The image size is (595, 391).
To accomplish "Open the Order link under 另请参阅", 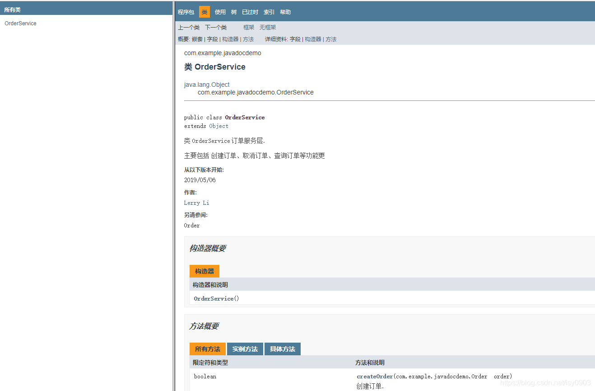I will [192, 226].
